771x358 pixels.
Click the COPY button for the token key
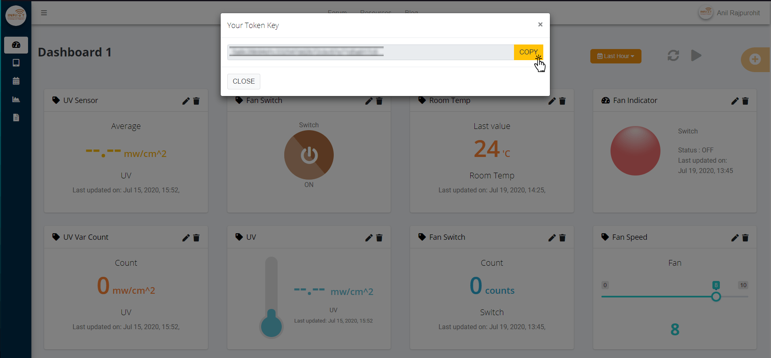[528, 52]
